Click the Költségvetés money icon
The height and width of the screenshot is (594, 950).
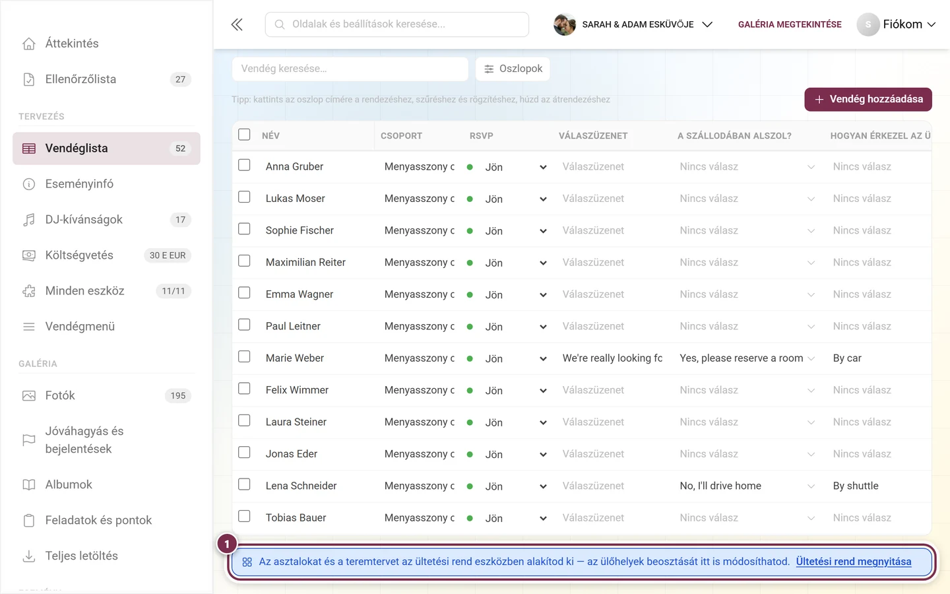click(x=29, y=255)
